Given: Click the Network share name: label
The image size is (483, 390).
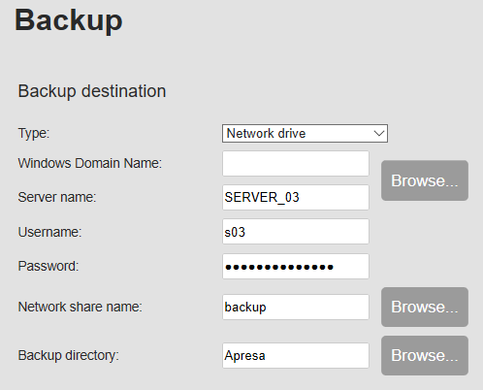Looking at the screenshot, I should click(x=80, y=307).
